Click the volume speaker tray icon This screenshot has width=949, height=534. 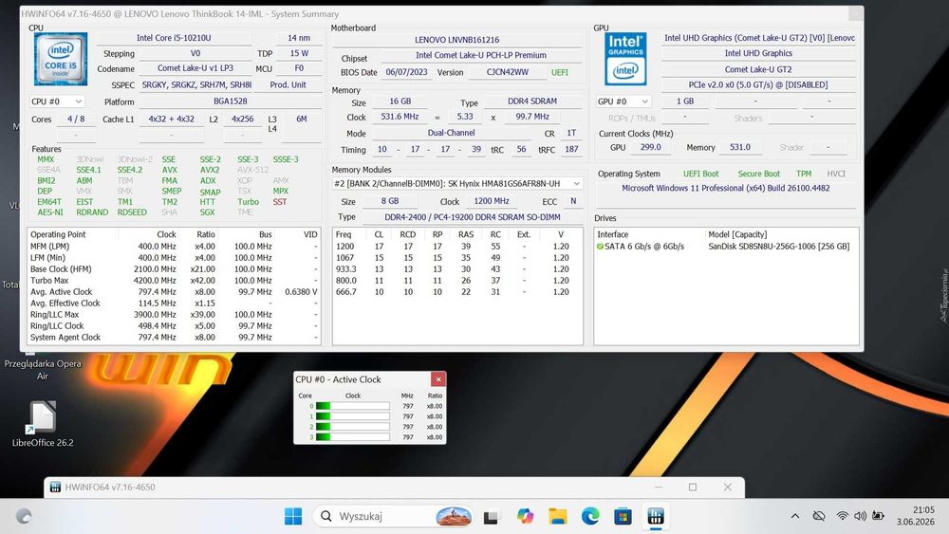pyautogui.click(x=860, y=517)
